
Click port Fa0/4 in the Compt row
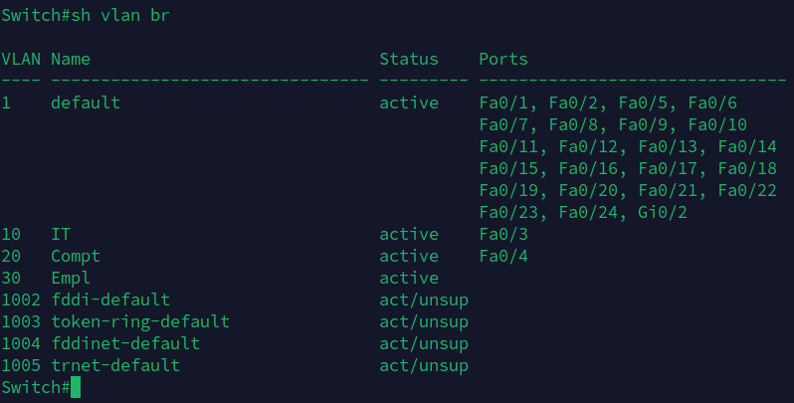tap(503, 256)
